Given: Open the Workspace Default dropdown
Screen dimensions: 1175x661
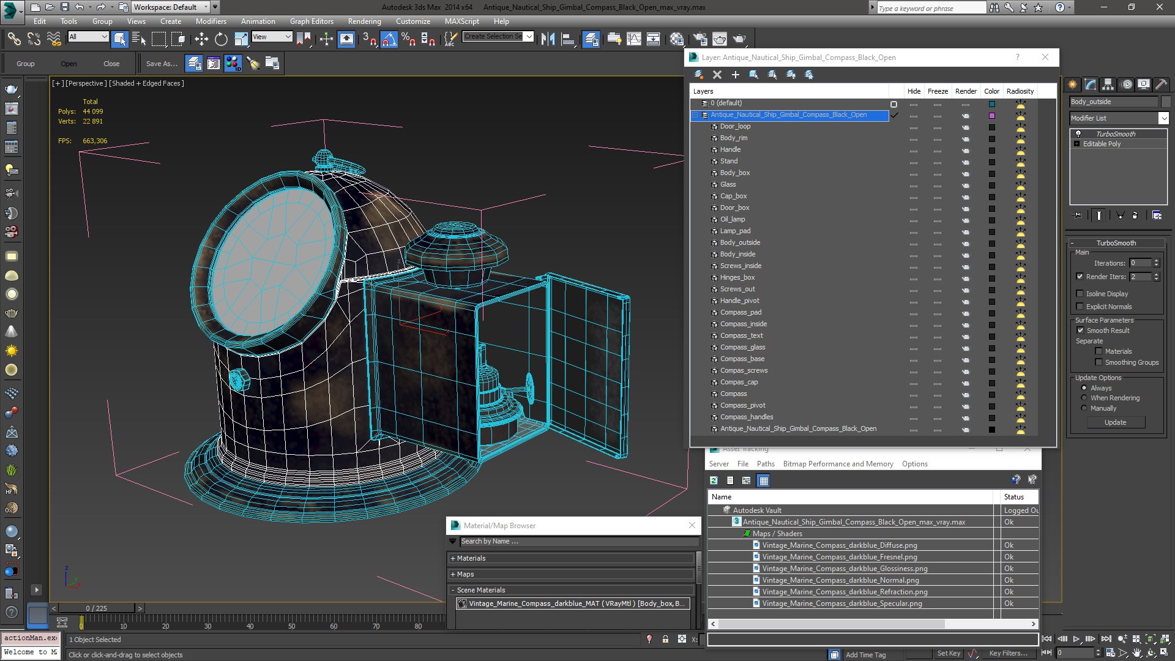Looking at the screenshot, I should tap(171, 7).
